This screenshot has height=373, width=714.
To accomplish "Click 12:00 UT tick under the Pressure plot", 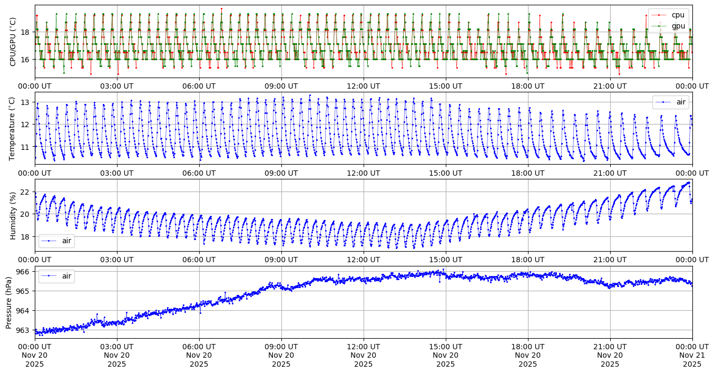I will [363, 347].
